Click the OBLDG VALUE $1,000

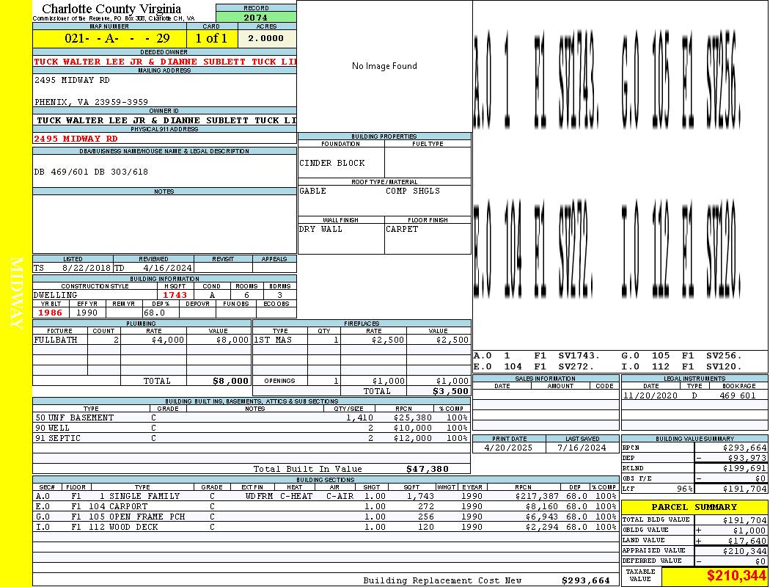point(750,531)
